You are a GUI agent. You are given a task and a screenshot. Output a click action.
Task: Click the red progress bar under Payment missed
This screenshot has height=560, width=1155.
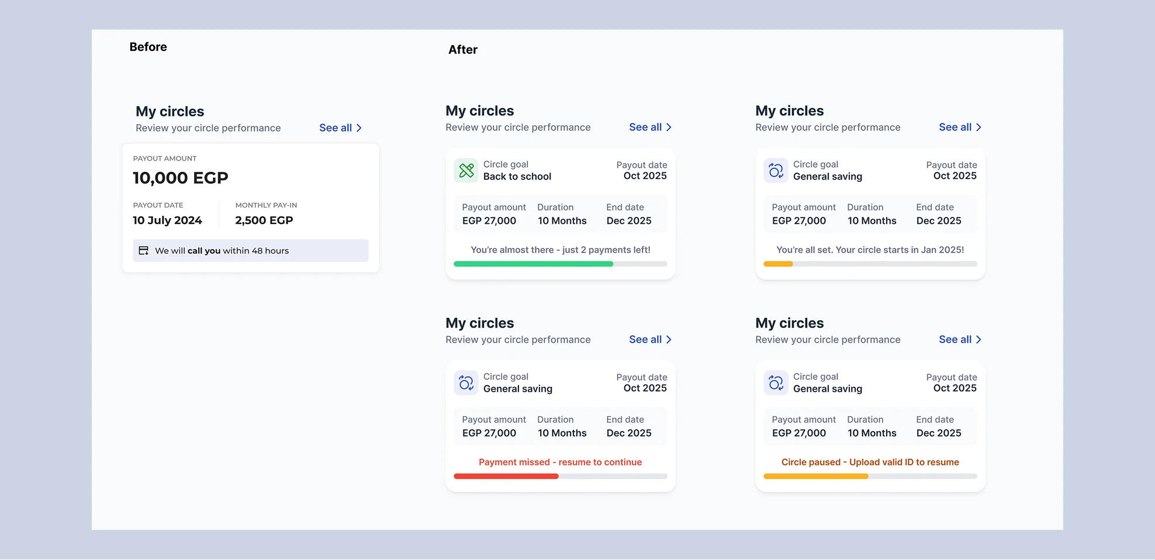click(506, 476)
